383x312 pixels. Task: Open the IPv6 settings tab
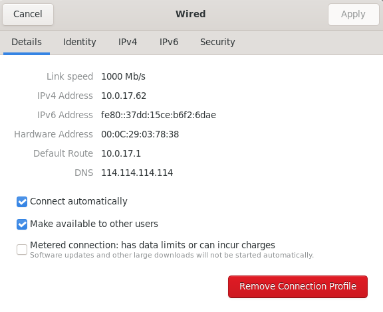[169, 42]
